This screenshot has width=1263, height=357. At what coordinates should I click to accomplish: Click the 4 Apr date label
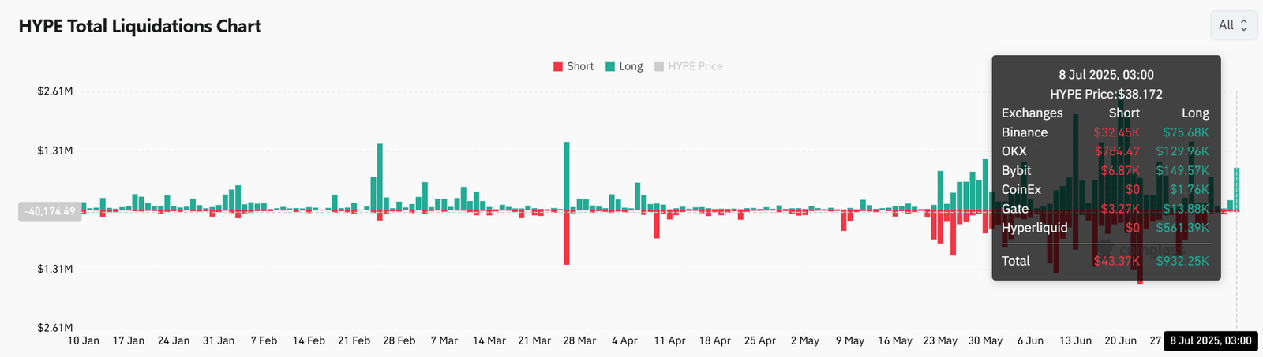[624, 340]
